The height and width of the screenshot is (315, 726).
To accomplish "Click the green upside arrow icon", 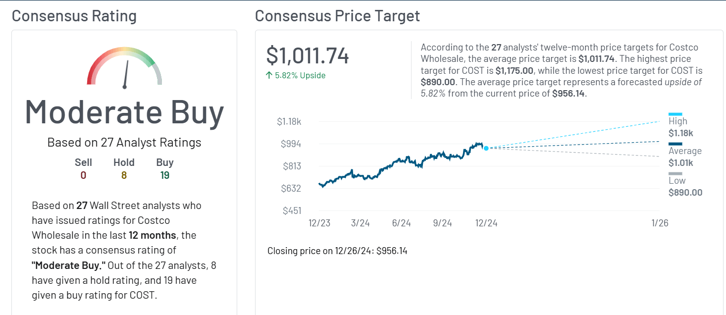I will click(x=269, y=75).
